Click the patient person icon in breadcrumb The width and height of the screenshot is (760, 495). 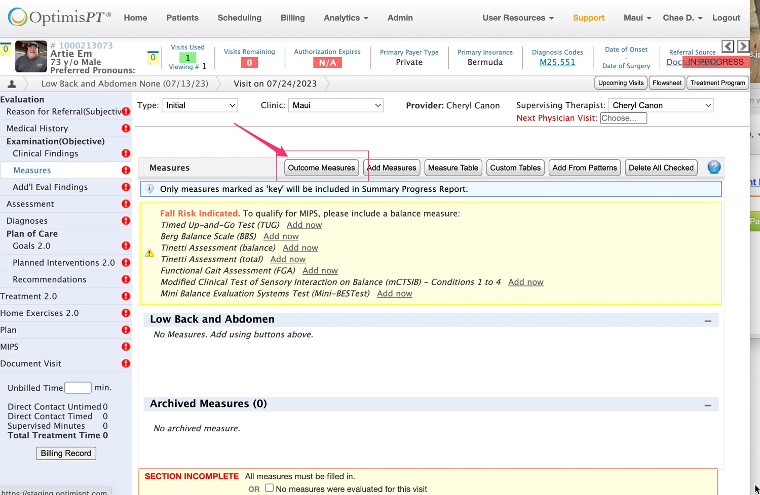[12, 84]
